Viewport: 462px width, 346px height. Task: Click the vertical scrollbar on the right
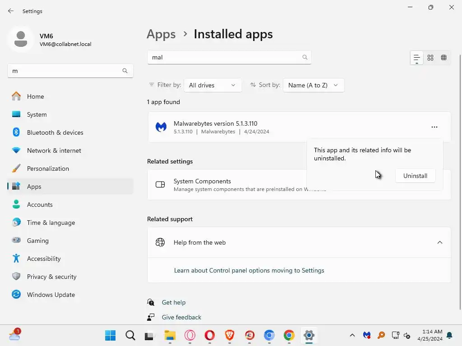click(460, 182)
